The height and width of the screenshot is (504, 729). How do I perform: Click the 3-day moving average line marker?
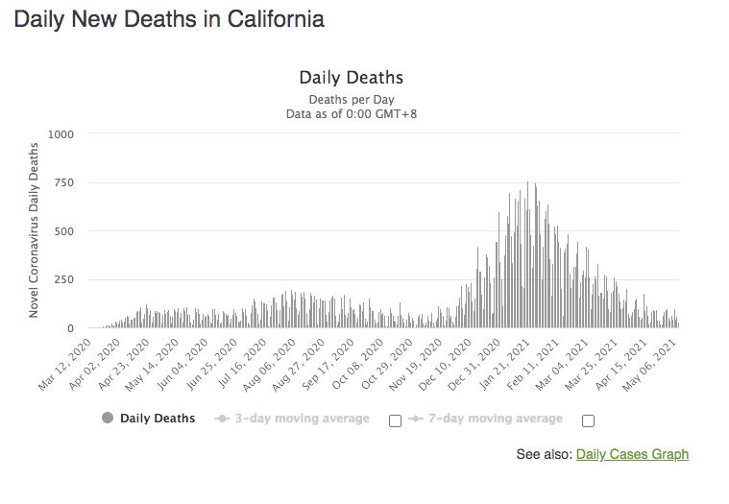pos(222,419)
